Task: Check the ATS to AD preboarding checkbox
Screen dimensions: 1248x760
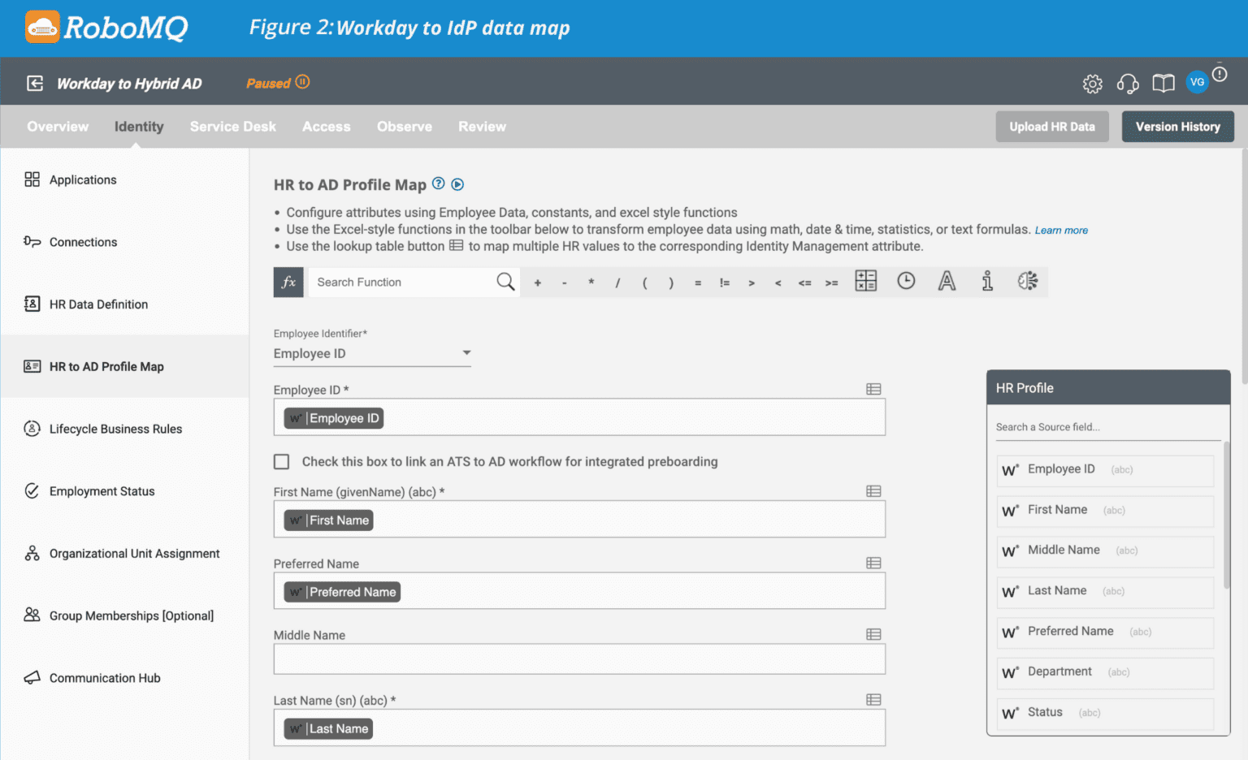Action: tap(281, 461)
